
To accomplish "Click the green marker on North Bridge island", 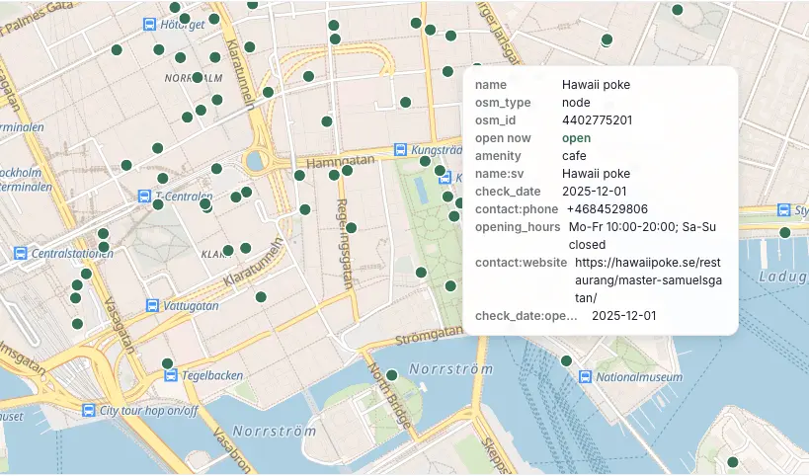I will pyautogui.click(x=391, y=375).
